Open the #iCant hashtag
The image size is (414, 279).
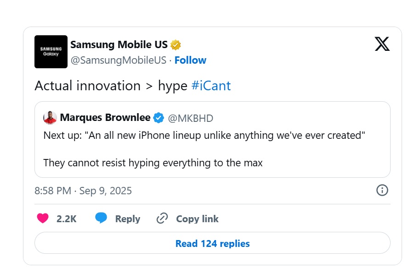[211, 86]
